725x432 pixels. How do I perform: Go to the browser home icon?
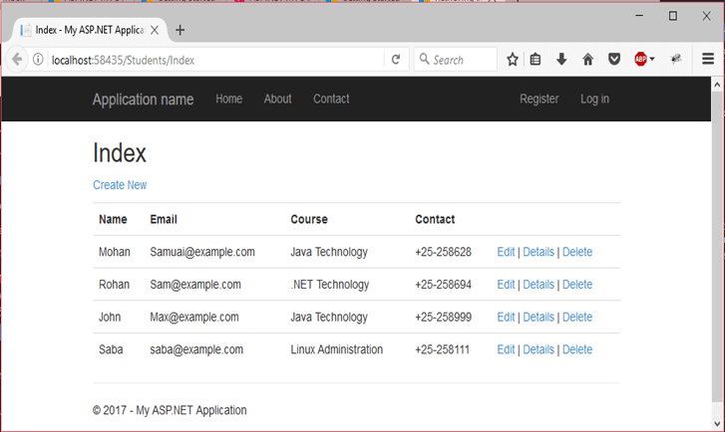click(x=588, y=60)
